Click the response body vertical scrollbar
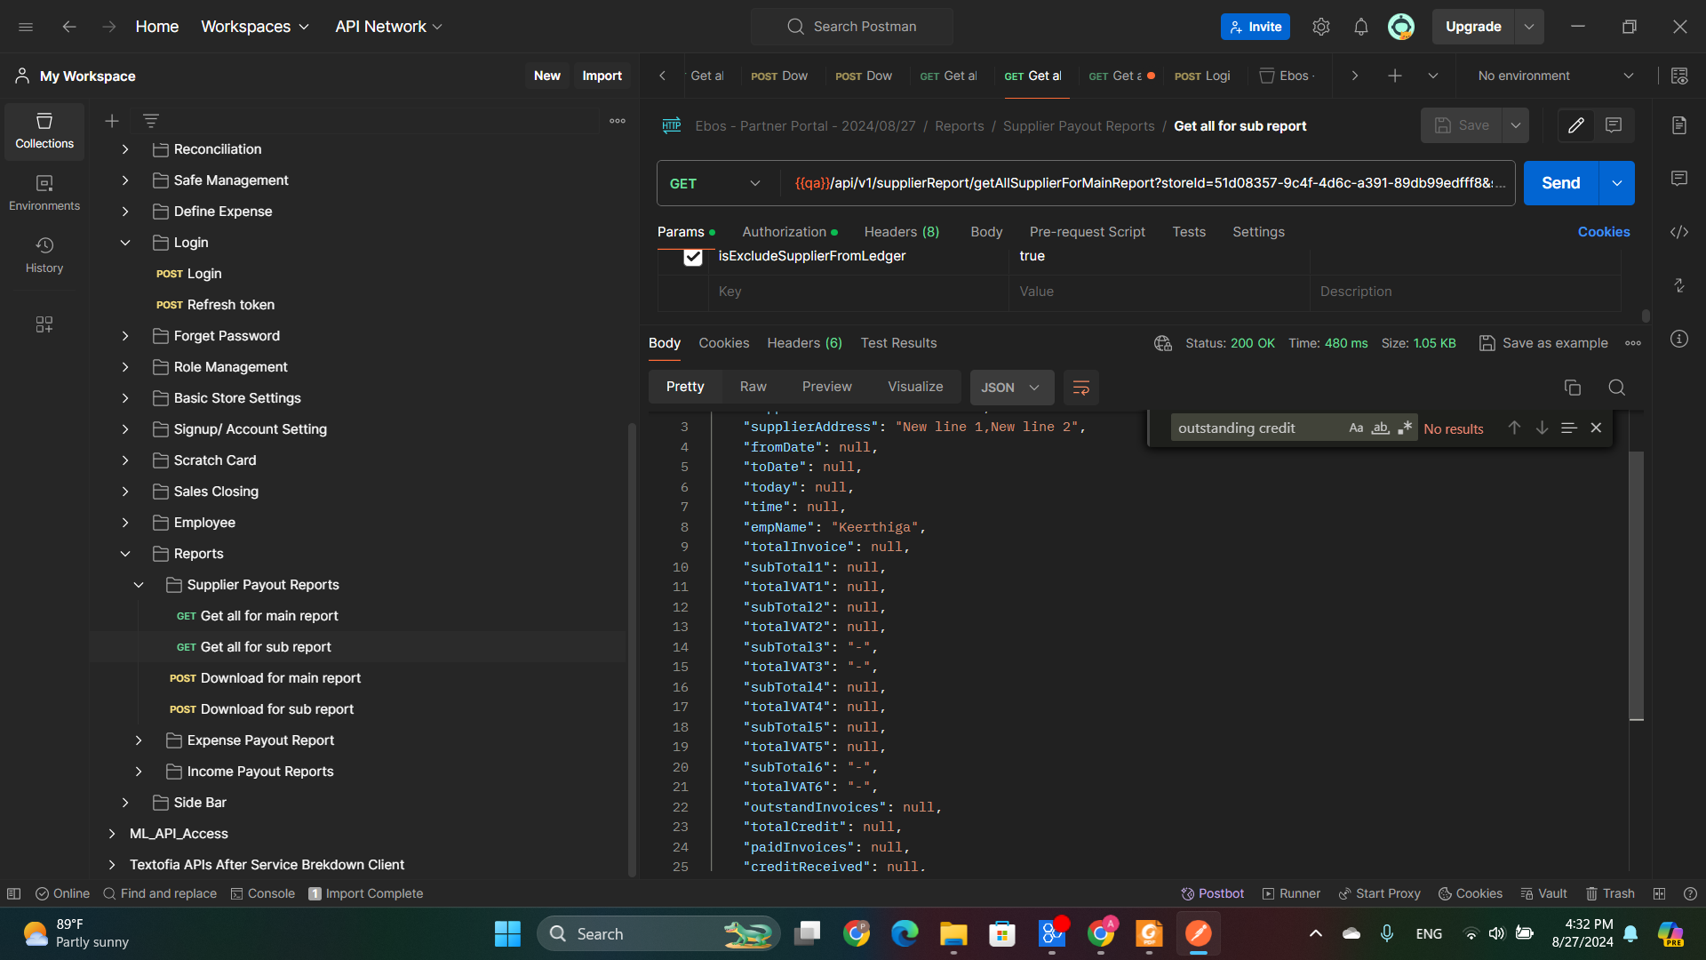This screenshot has width=1706, height=960. pyautogui.click(x=1636, y=586)
